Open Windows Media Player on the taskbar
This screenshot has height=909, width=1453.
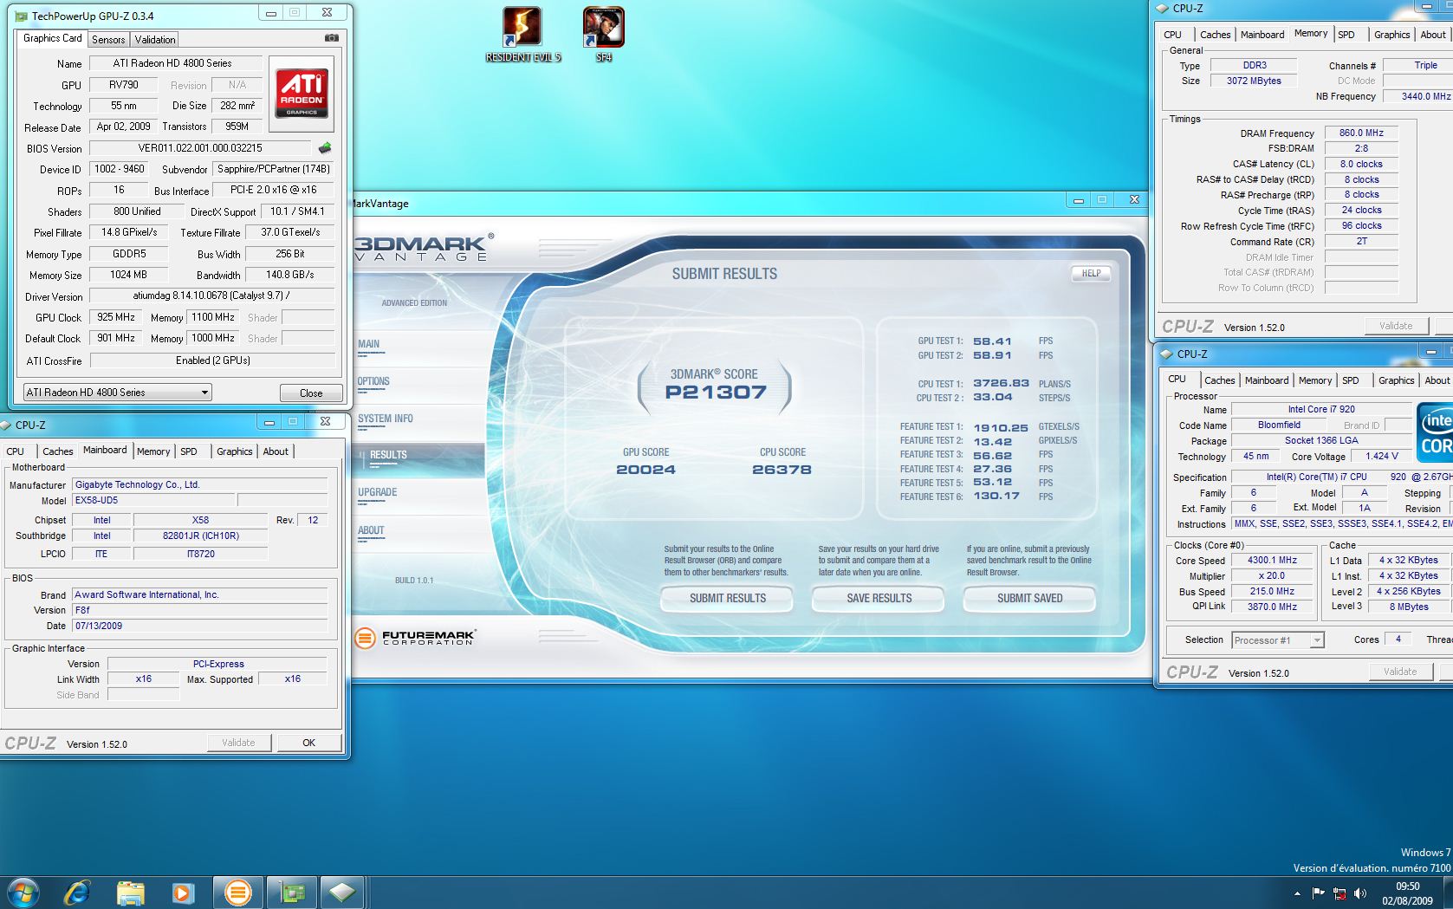[183, 893]
